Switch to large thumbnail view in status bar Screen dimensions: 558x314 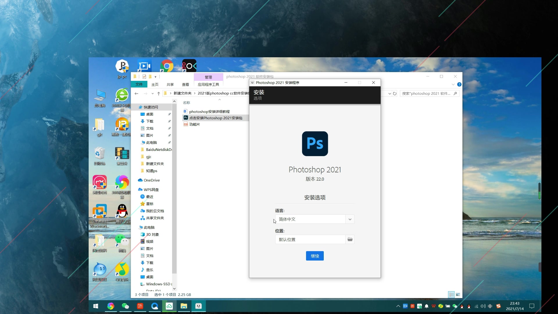point(459,295)
